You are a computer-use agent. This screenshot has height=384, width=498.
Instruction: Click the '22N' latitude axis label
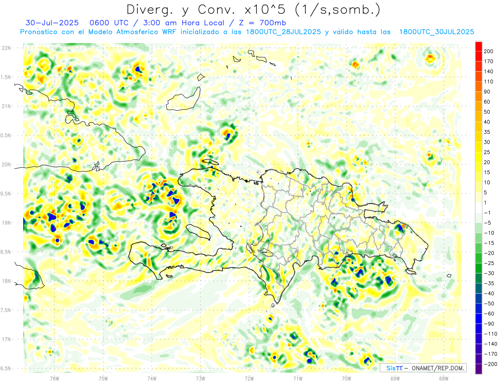pos(6,48)
